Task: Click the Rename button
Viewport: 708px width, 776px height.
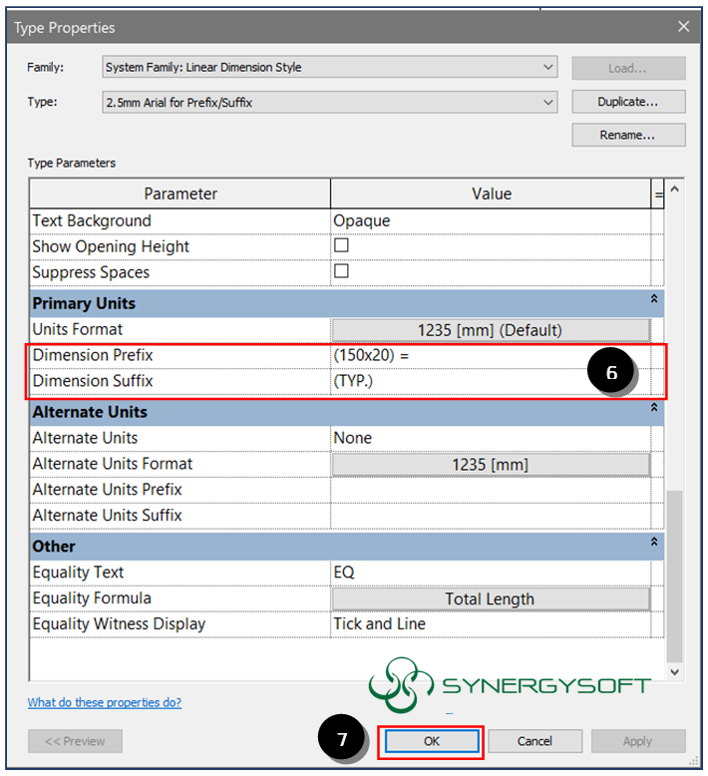Action: [628, 135]
